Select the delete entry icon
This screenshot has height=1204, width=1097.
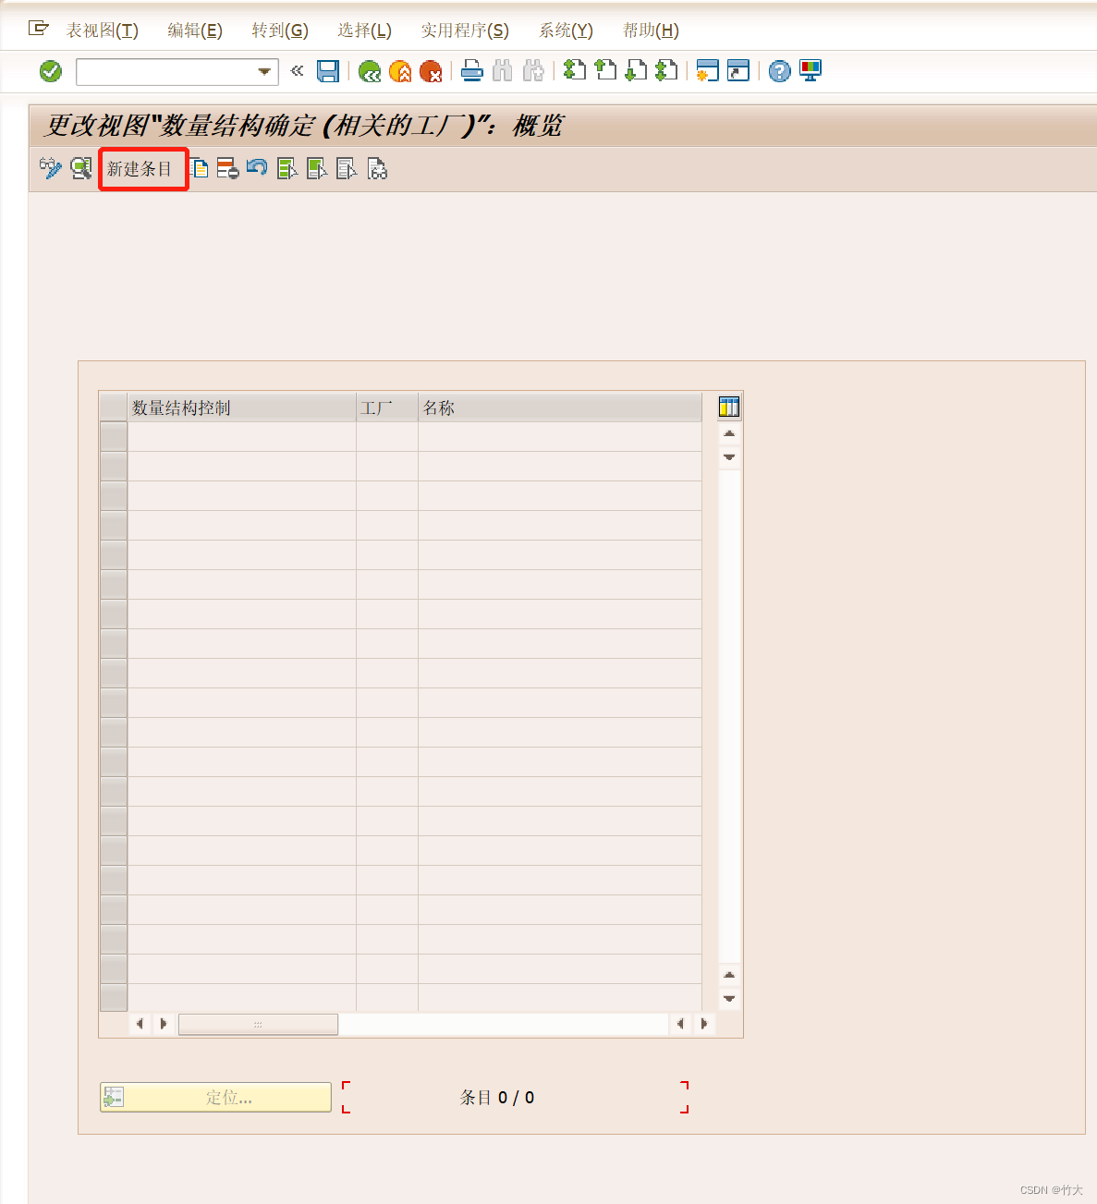click(226, 168)
